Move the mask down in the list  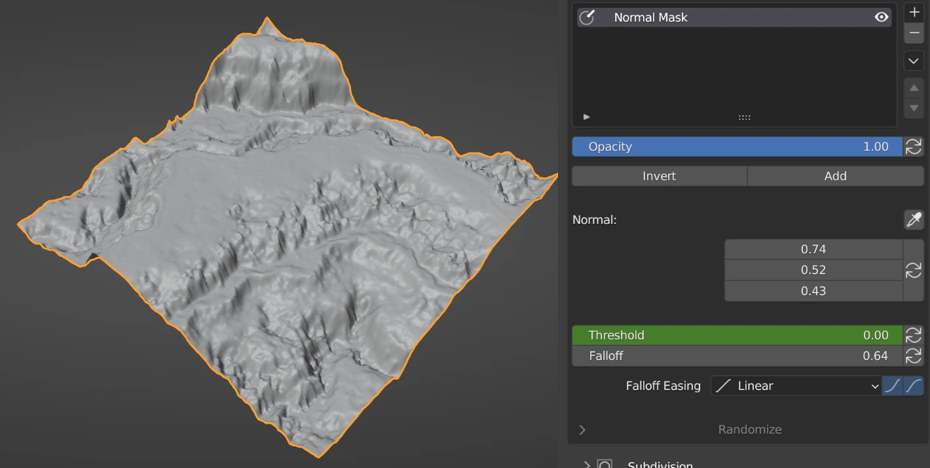[914, 108]
